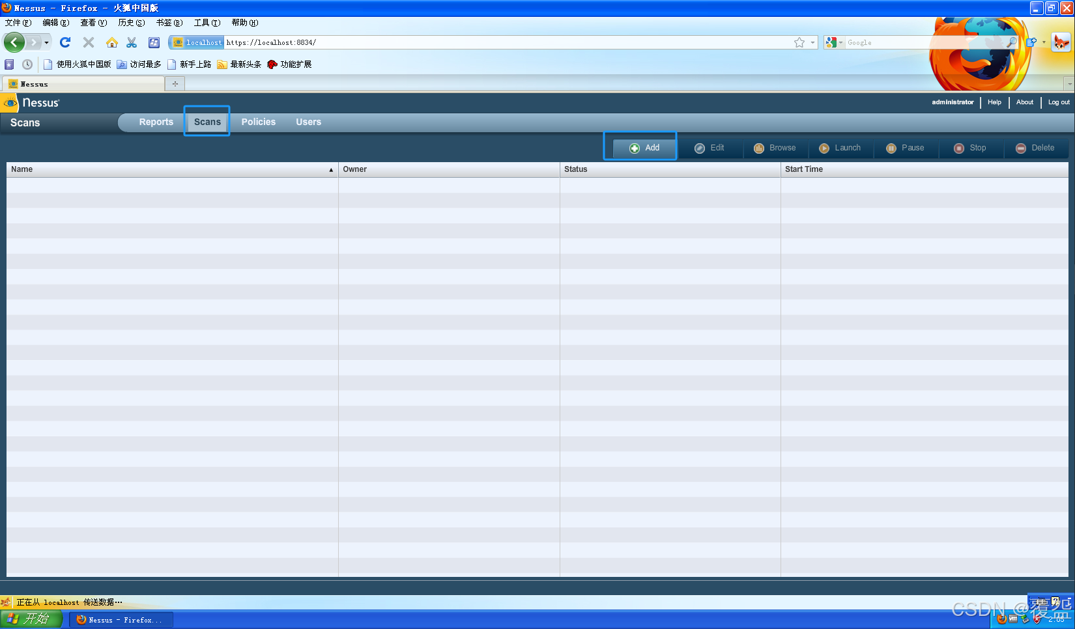The height and width of the screenshot is (629, 1075).
Task: Switch to the Scans tab
Action: (x=207, y=122)
